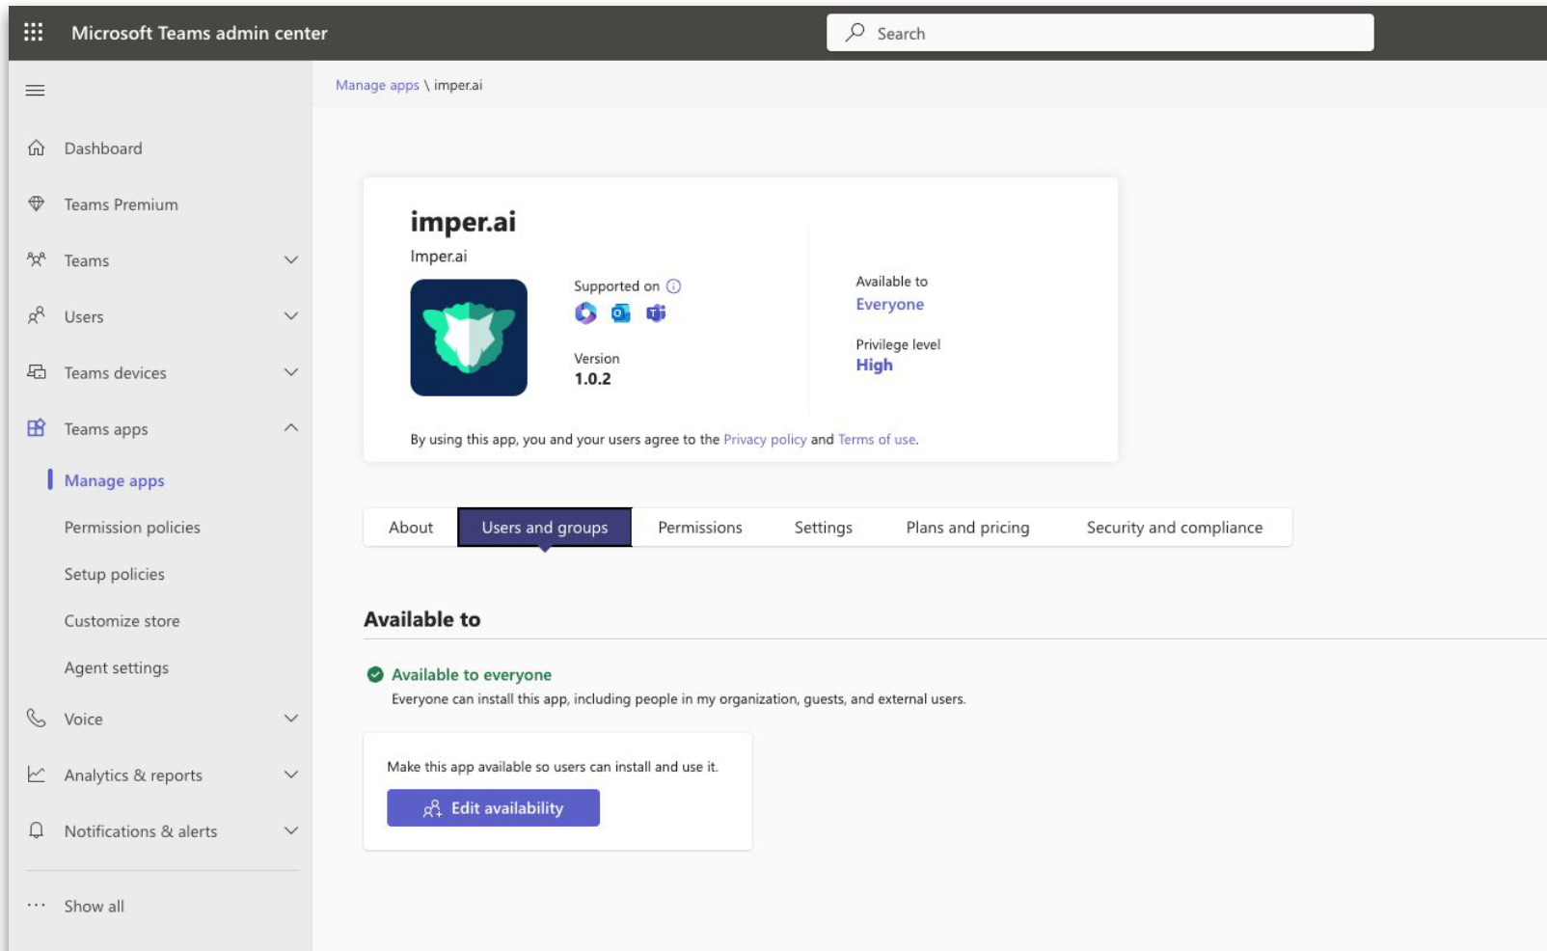Expand the Analytics & reports chevron
Image resolution: width=1547 pixels, height=951 pixels.
(x=291, y=774)
